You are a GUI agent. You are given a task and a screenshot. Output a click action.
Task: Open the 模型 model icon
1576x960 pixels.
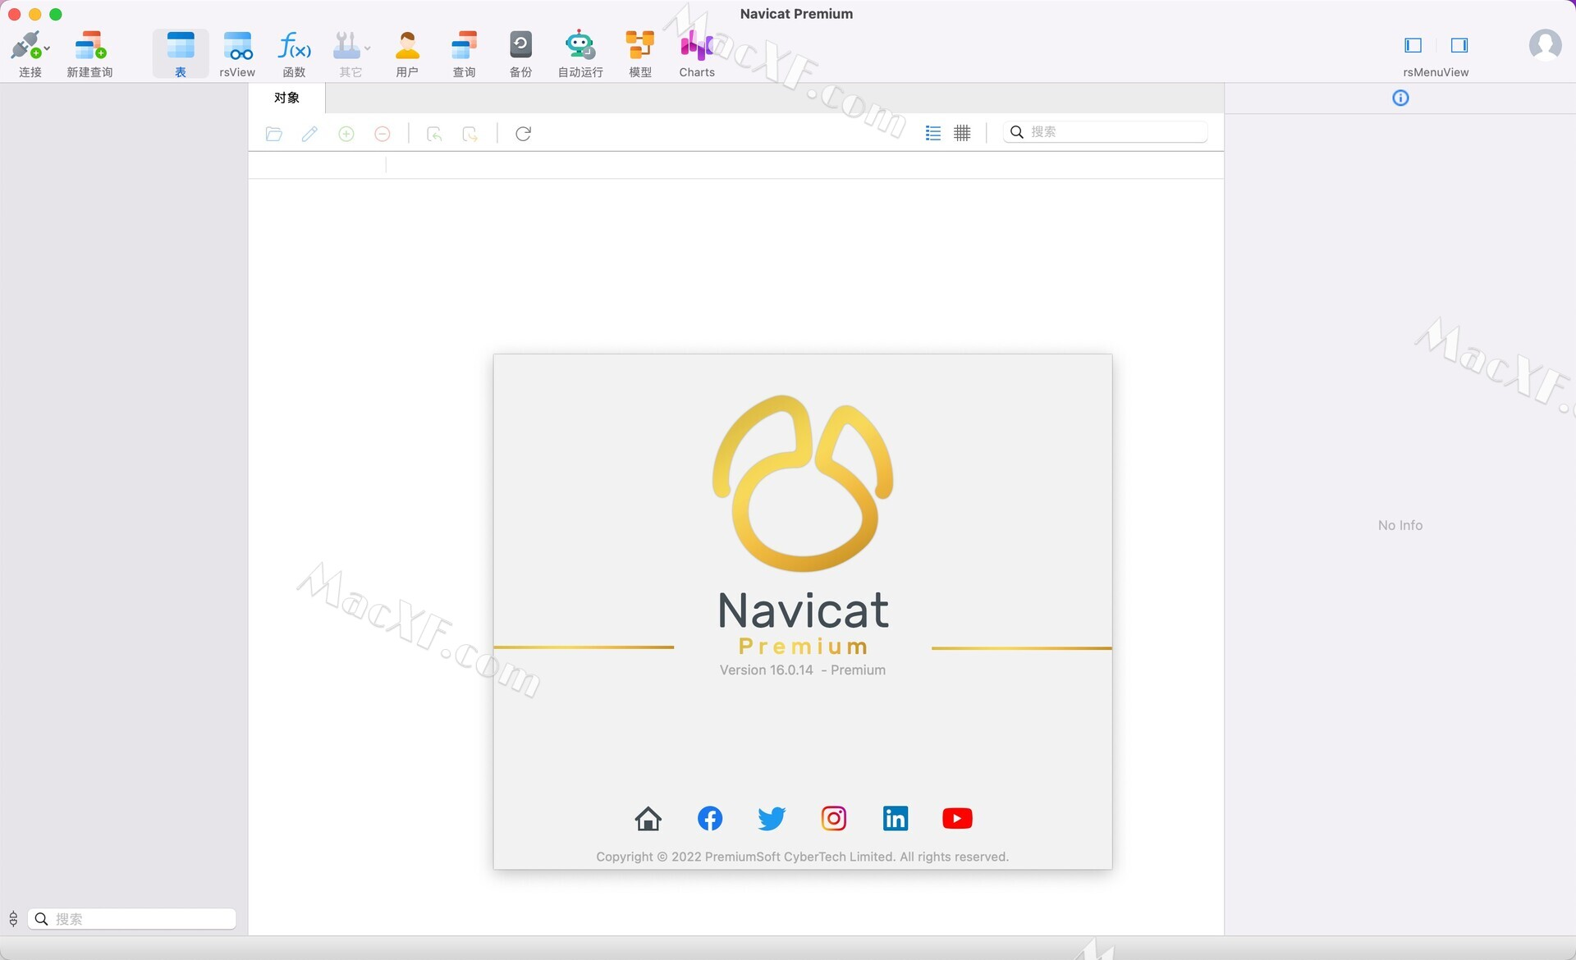tap(640, 45)
